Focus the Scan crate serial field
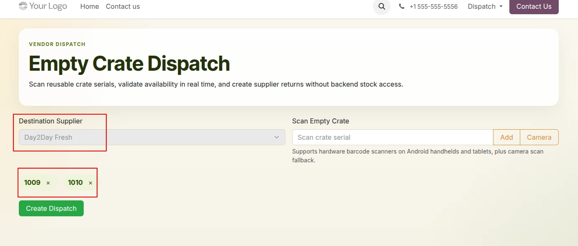 tap(393, 137)
